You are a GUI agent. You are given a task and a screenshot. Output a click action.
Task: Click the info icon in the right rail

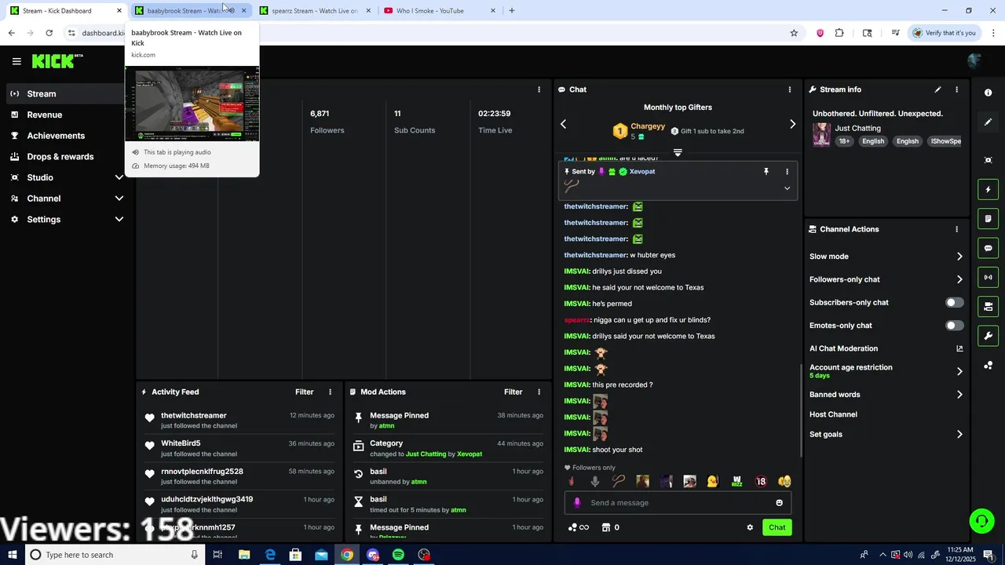988,93
